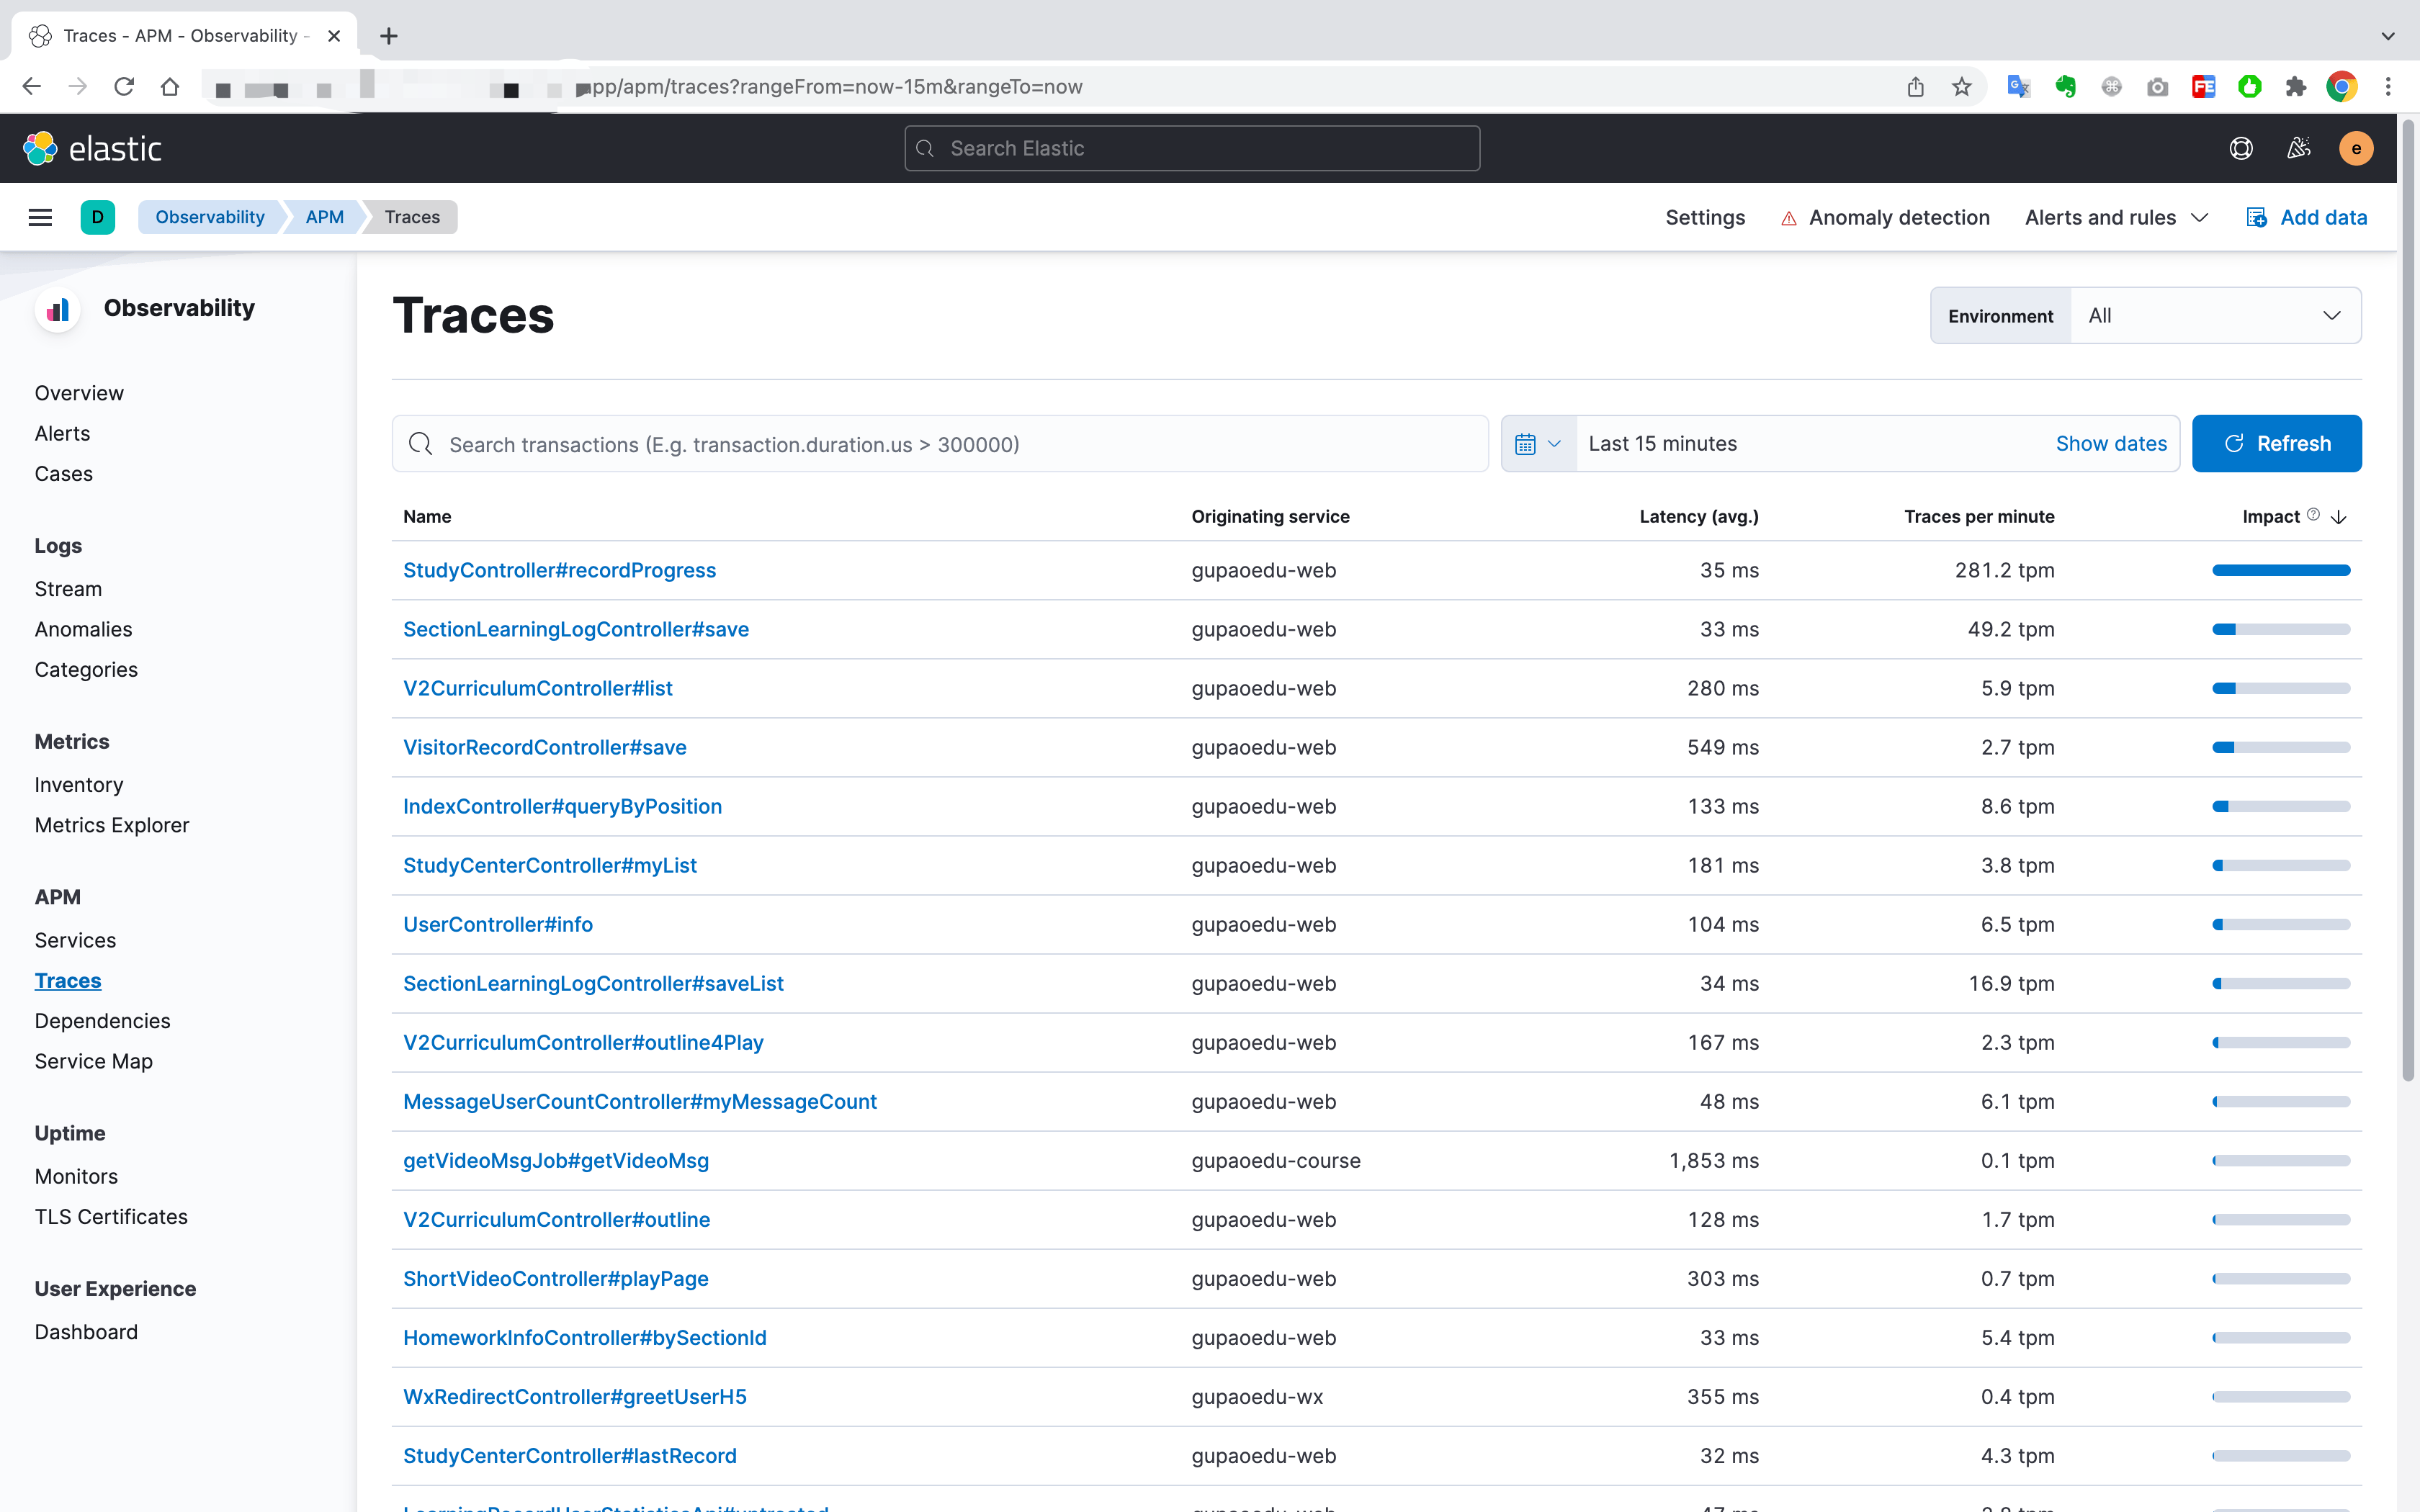The width and height of the screenshot is (2420, 1512).
Task: Open Metrics Inventory page
Action: pyautogui.click(x=79, y=785)
